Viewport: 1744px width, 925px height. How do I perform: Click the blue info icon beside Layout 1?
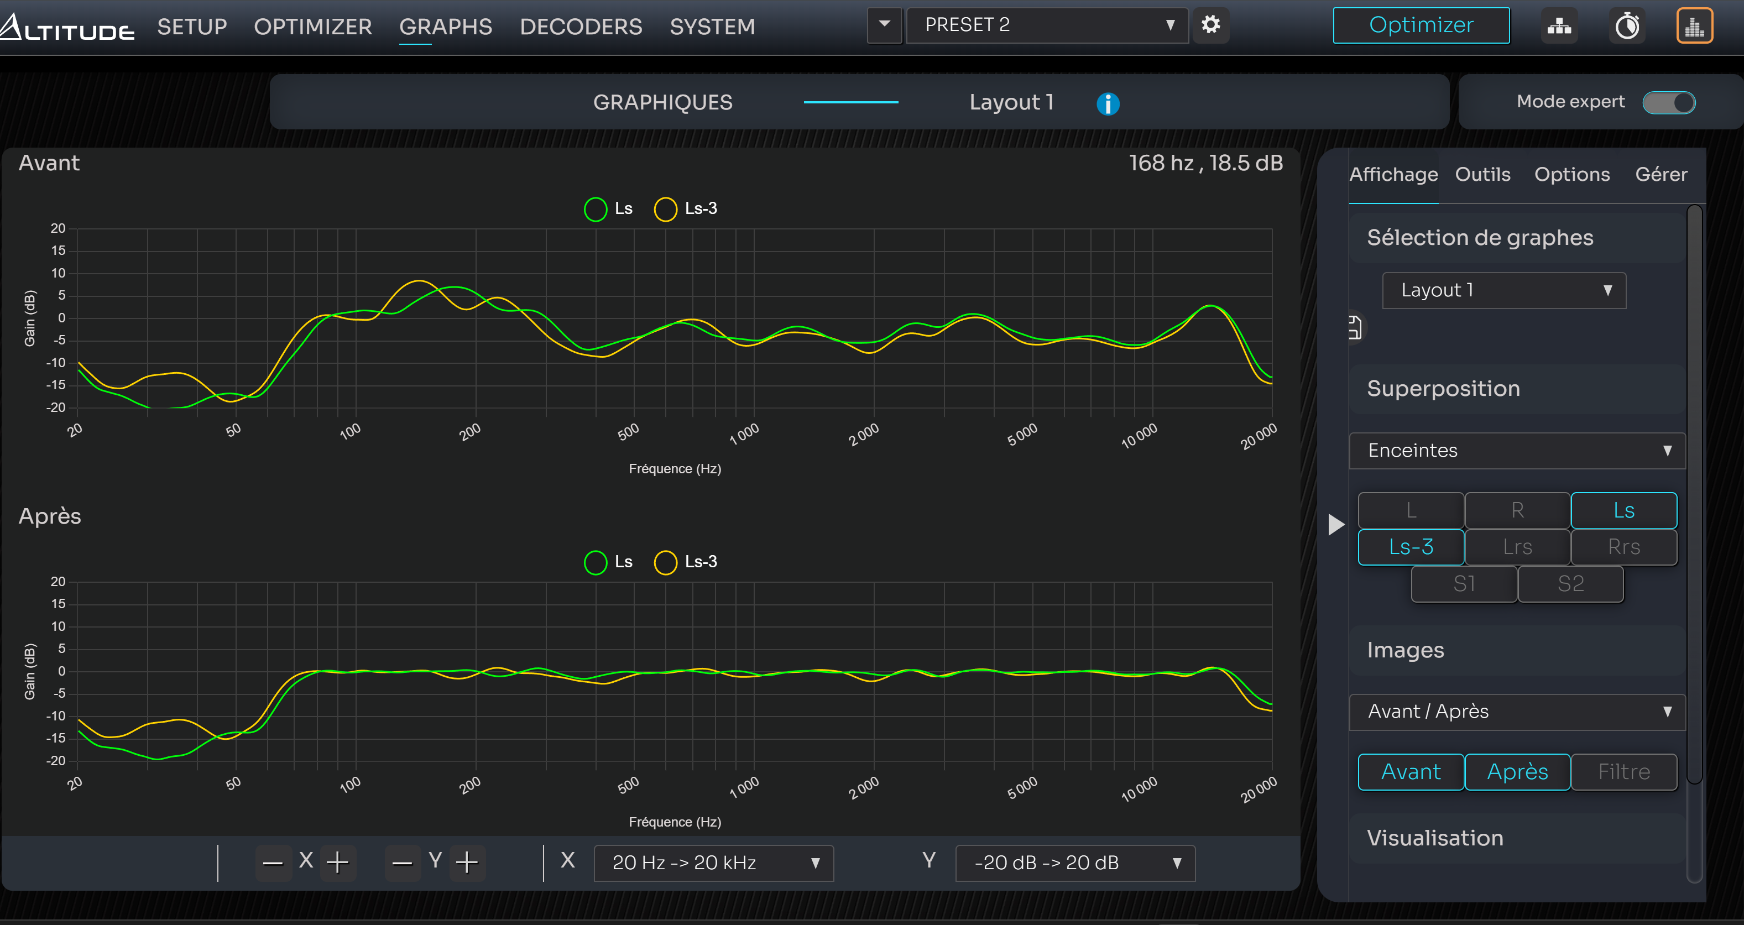[1108, 103]
